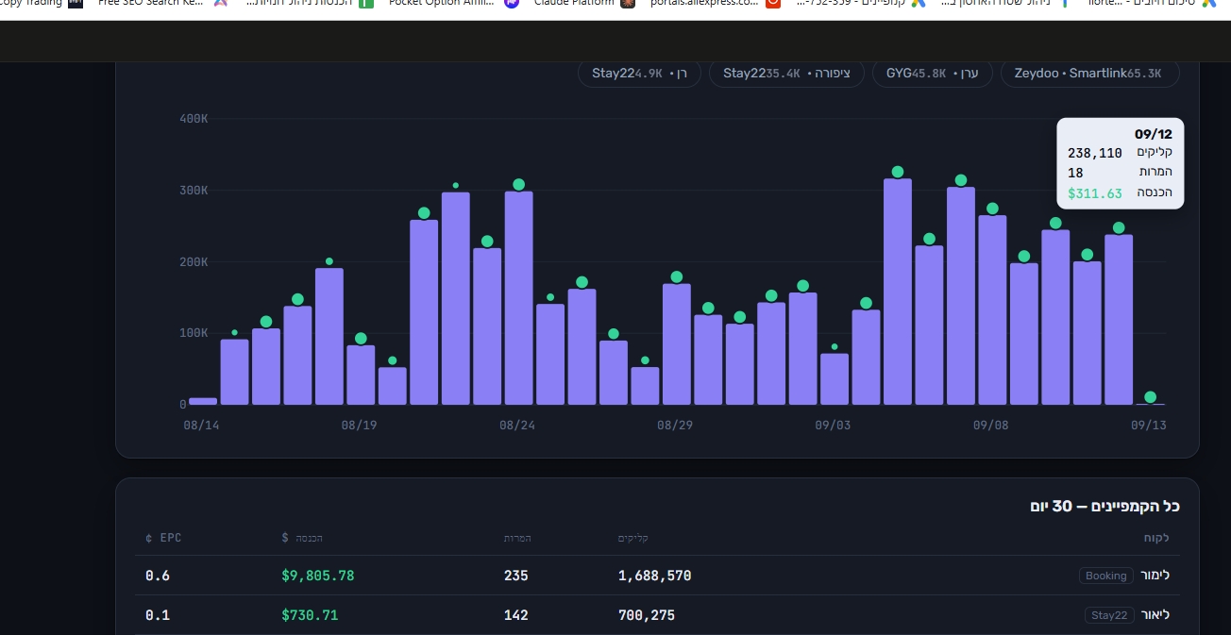Click the לקוח column header
Image resolution: width=1231 pixels, height=635 pixels.
(x=1156, y=538)
